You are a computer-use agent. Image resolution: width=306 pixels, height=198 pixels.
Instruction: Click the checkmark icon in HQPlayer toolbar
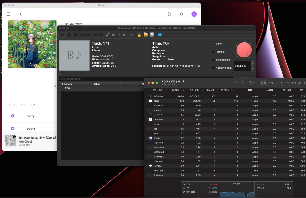pos(107,35)
